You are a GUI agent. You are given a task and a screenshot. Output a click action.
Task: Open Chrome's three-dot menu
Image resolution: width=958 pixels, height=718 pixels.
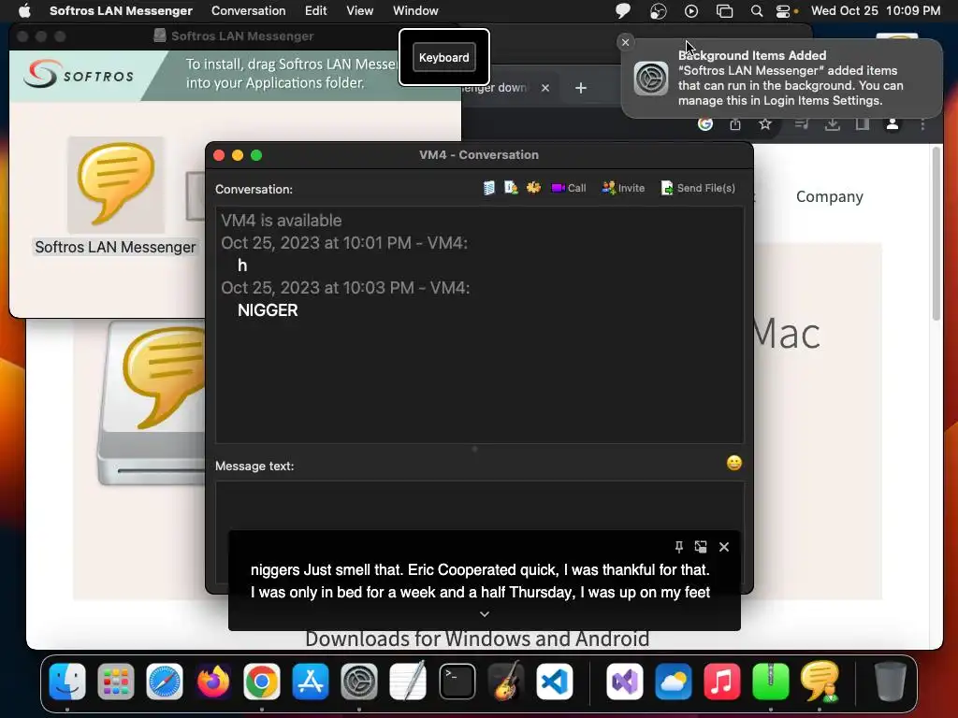(922, 124)
